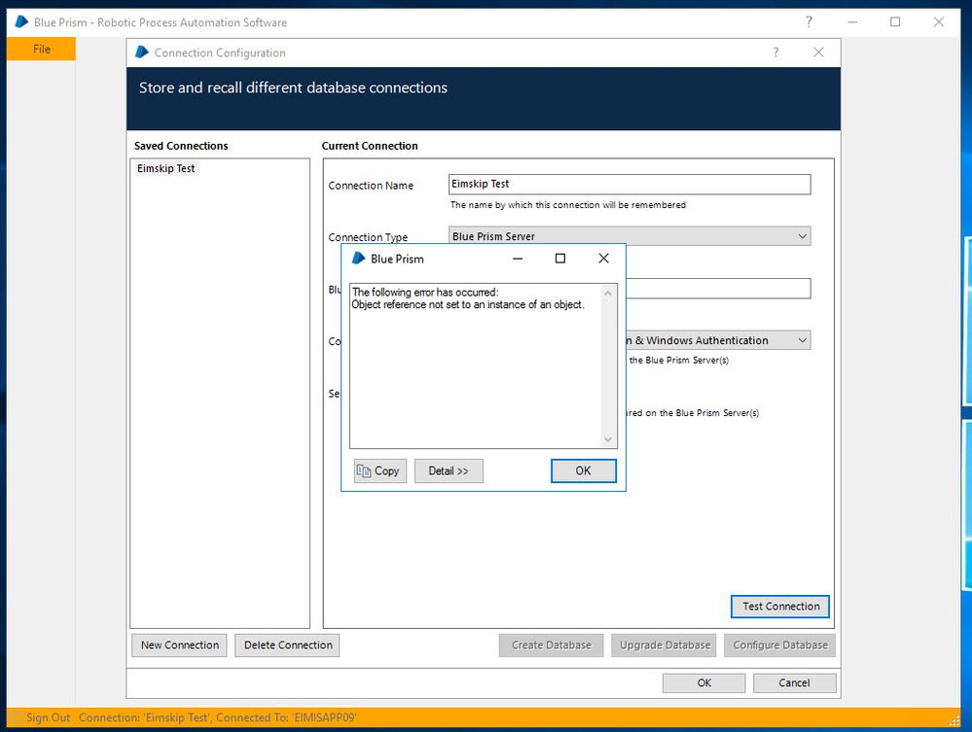Viewport: 972px width, 732px height.
Task: Minimize the main Blue Prism window
Action: click(853, 21)
